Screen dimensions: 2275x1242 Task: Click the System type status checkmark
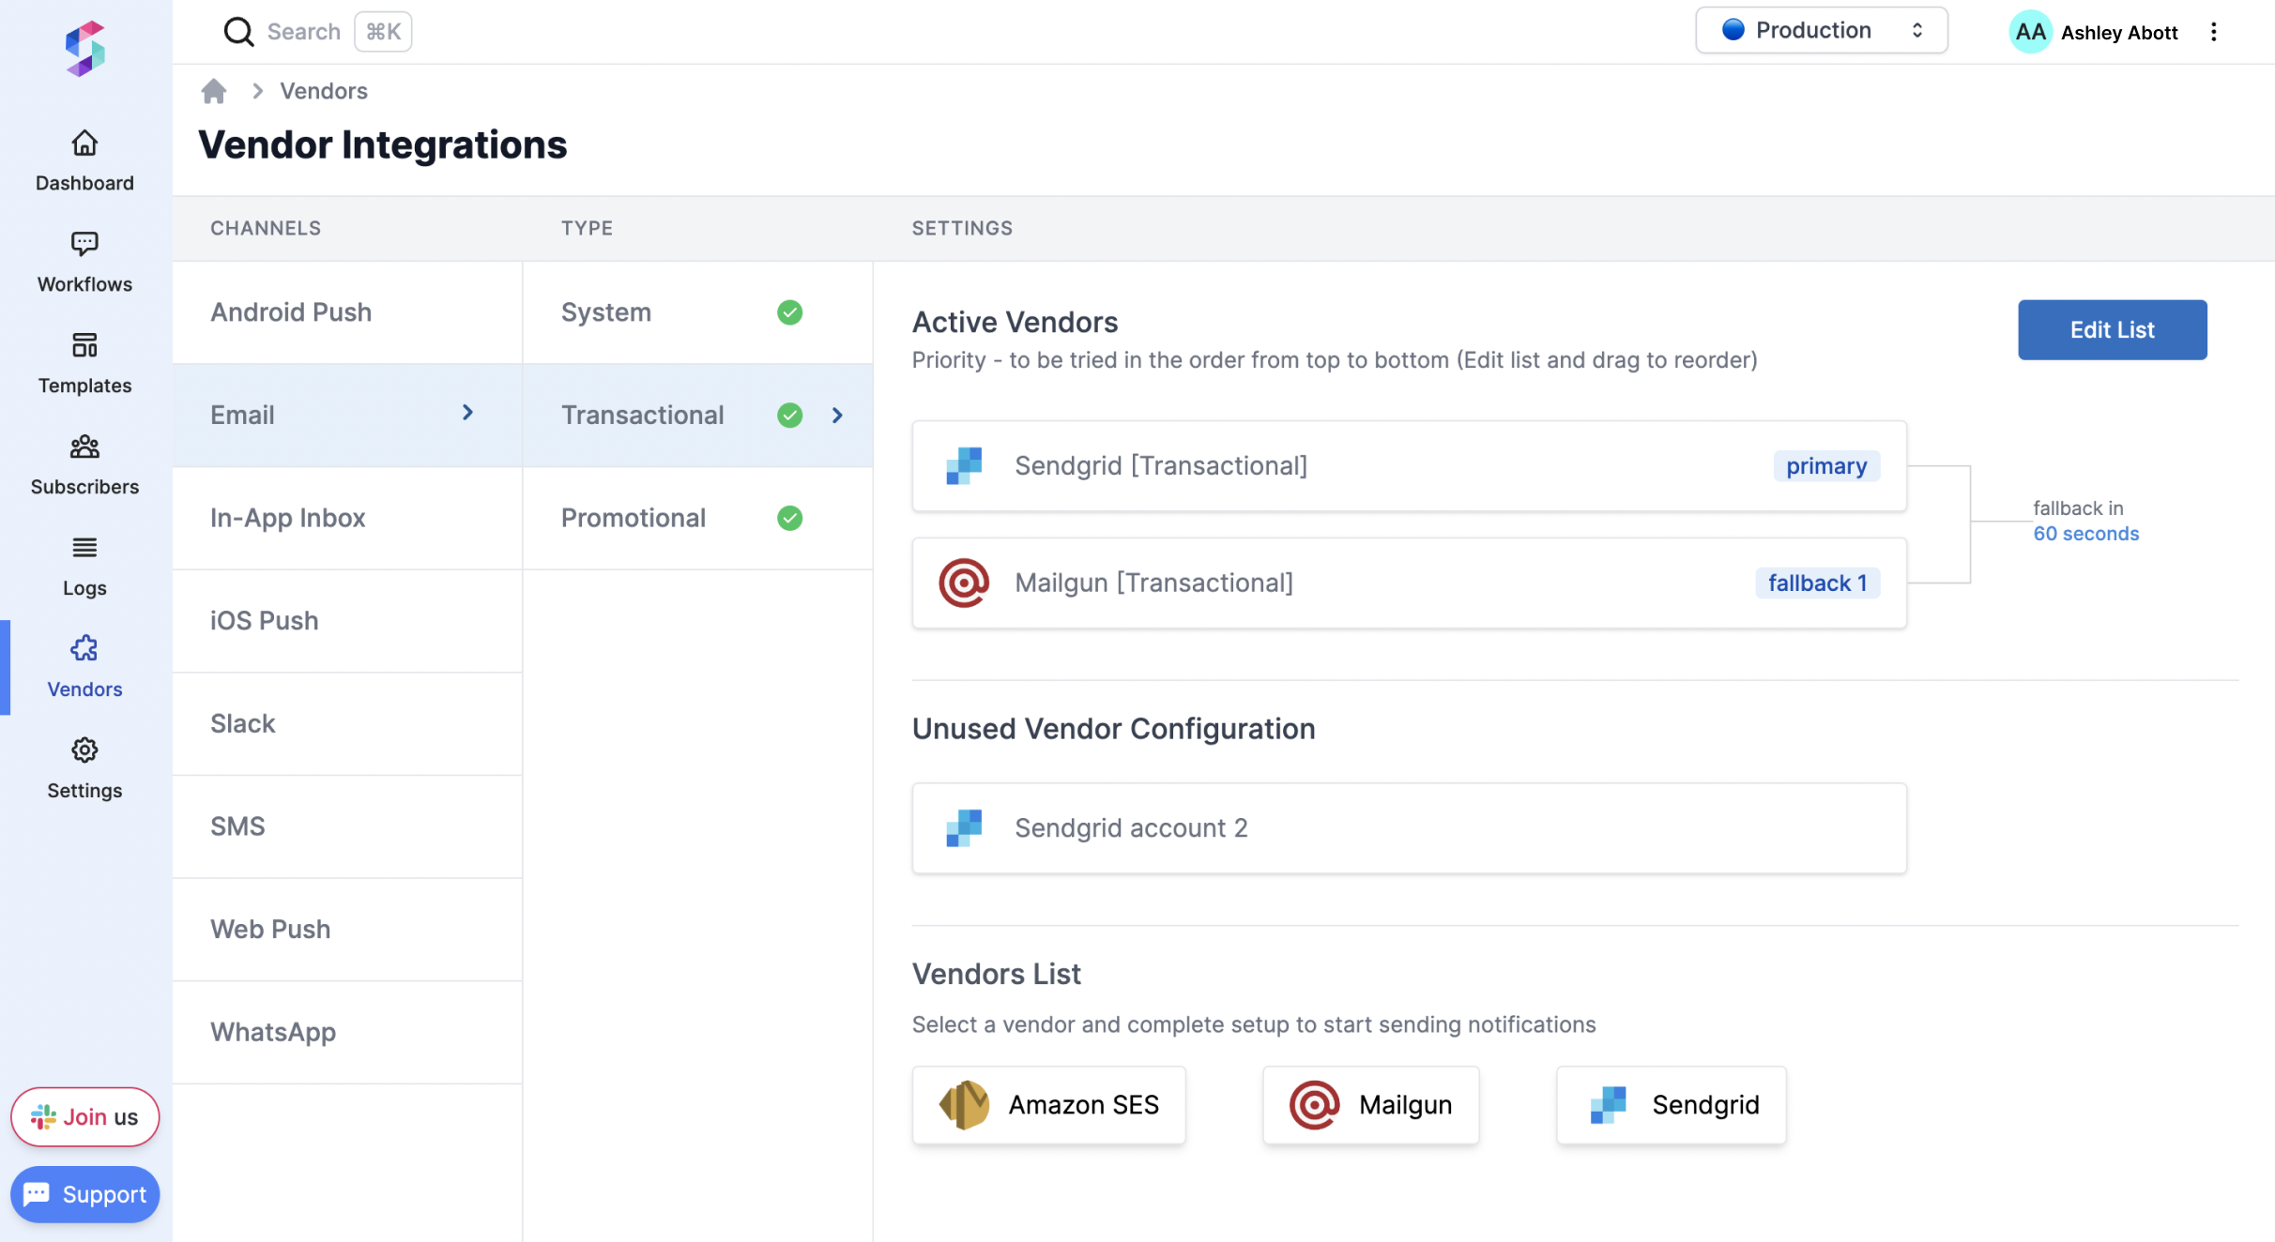tap(789, 312)
